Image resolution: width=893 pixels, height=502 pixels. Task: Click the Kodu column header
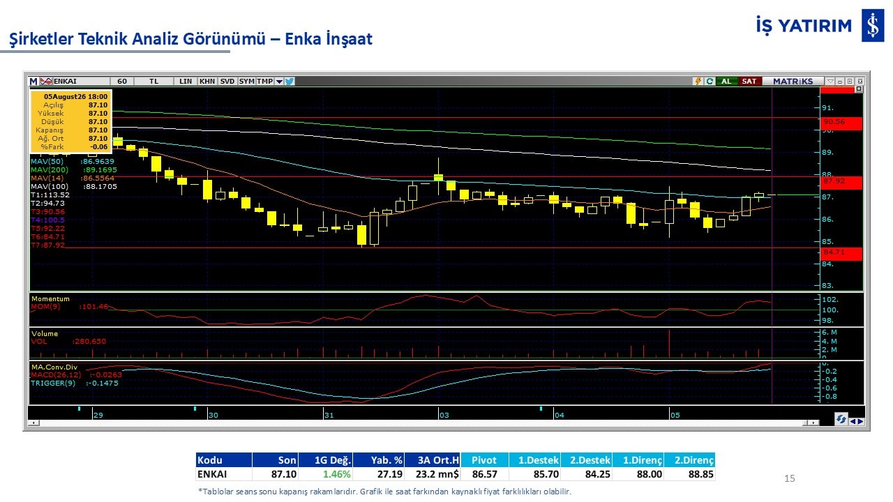click(x=223, y=460)
